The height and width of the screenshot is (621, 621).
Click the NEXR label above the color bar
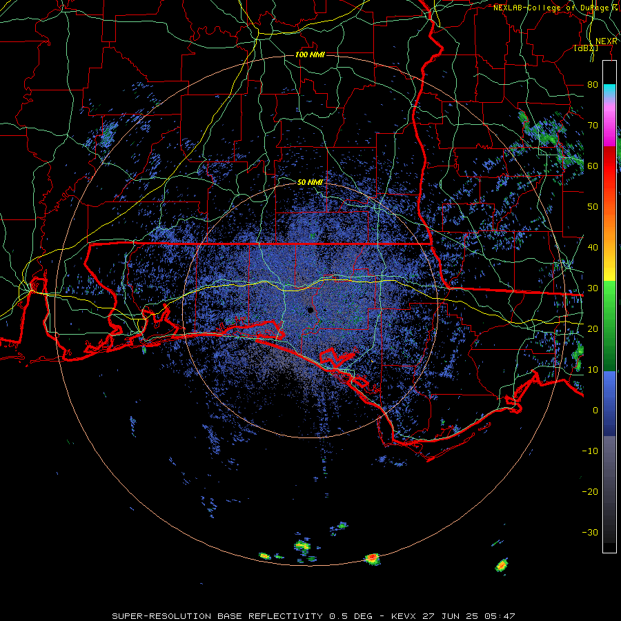tap(607, 41)
